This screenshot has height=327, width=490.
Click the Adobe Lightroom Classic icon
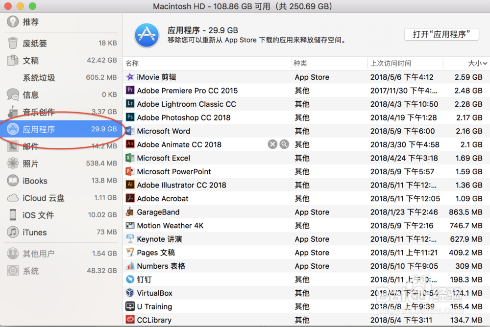pos(130,104)
